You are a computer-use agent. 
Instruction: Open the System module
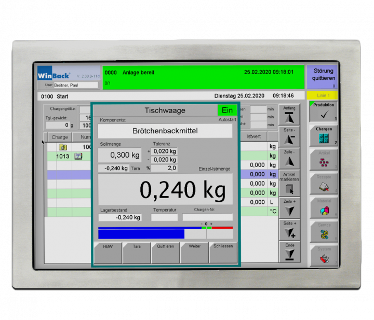coord(324,255)
